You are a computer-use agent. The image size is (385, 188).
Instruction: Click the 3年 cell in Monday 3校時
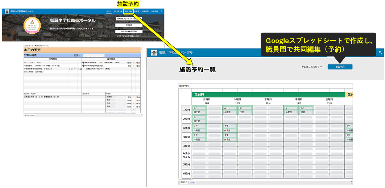click(199, 135)
